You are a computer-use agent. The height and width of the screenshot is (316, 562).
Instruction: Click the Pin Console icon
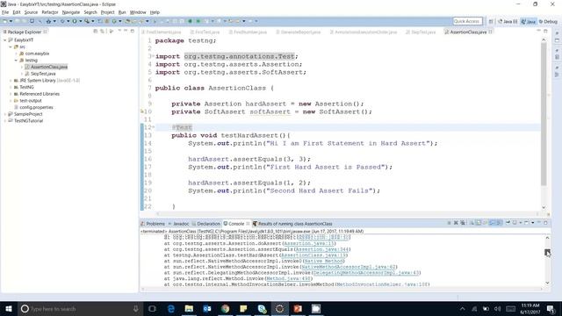point(508,223)
